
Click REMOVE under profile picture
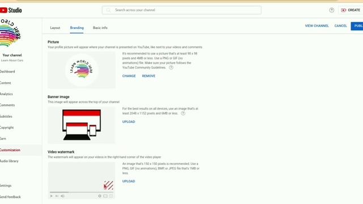point(149,76)
